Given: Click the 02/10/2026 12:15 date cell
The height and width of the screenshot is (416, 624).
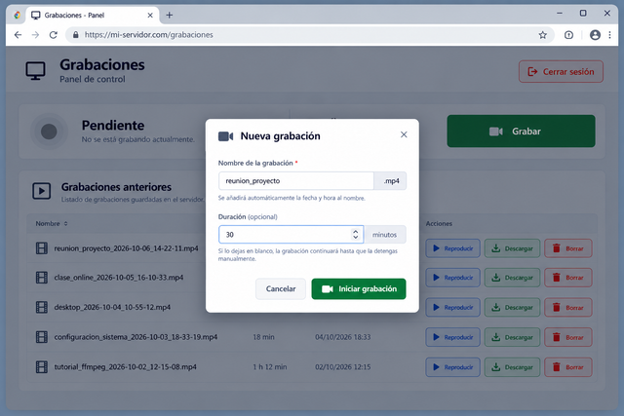Looking at the screenshot, I should pos(342,366).
